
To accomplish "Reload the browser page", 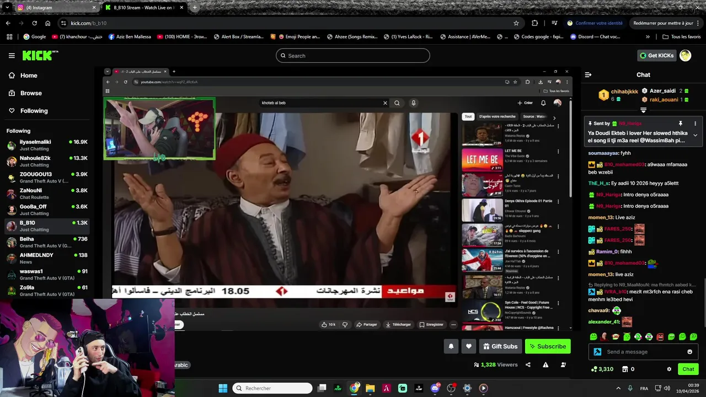I will pos(34,23).
